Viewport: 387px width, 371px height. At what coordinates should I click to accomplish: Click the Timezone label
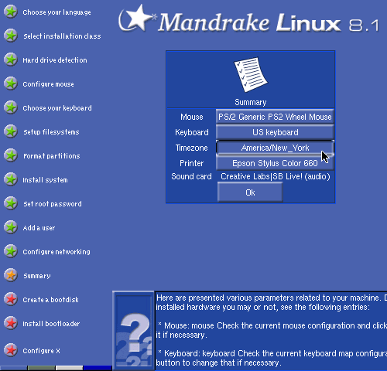[x=191, y=148]
